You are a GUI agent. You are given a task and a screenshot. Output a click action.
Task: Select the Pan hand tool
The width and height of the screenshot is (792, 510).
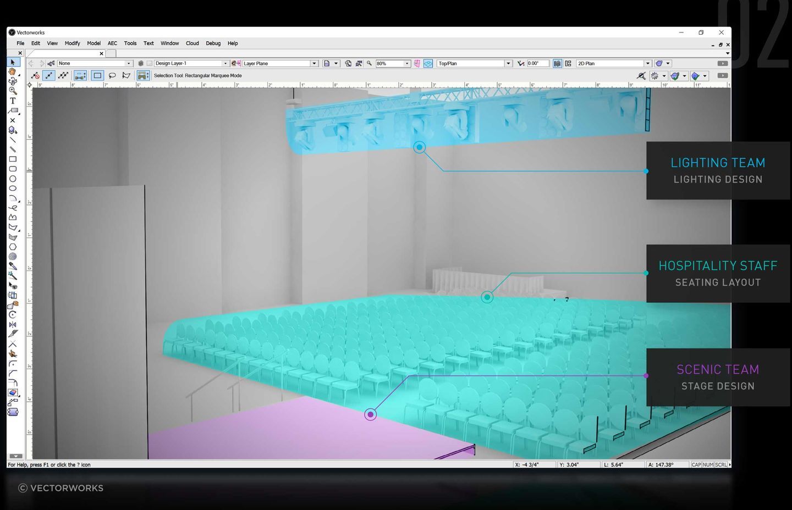pyautogui.click(x=13, y=72)
